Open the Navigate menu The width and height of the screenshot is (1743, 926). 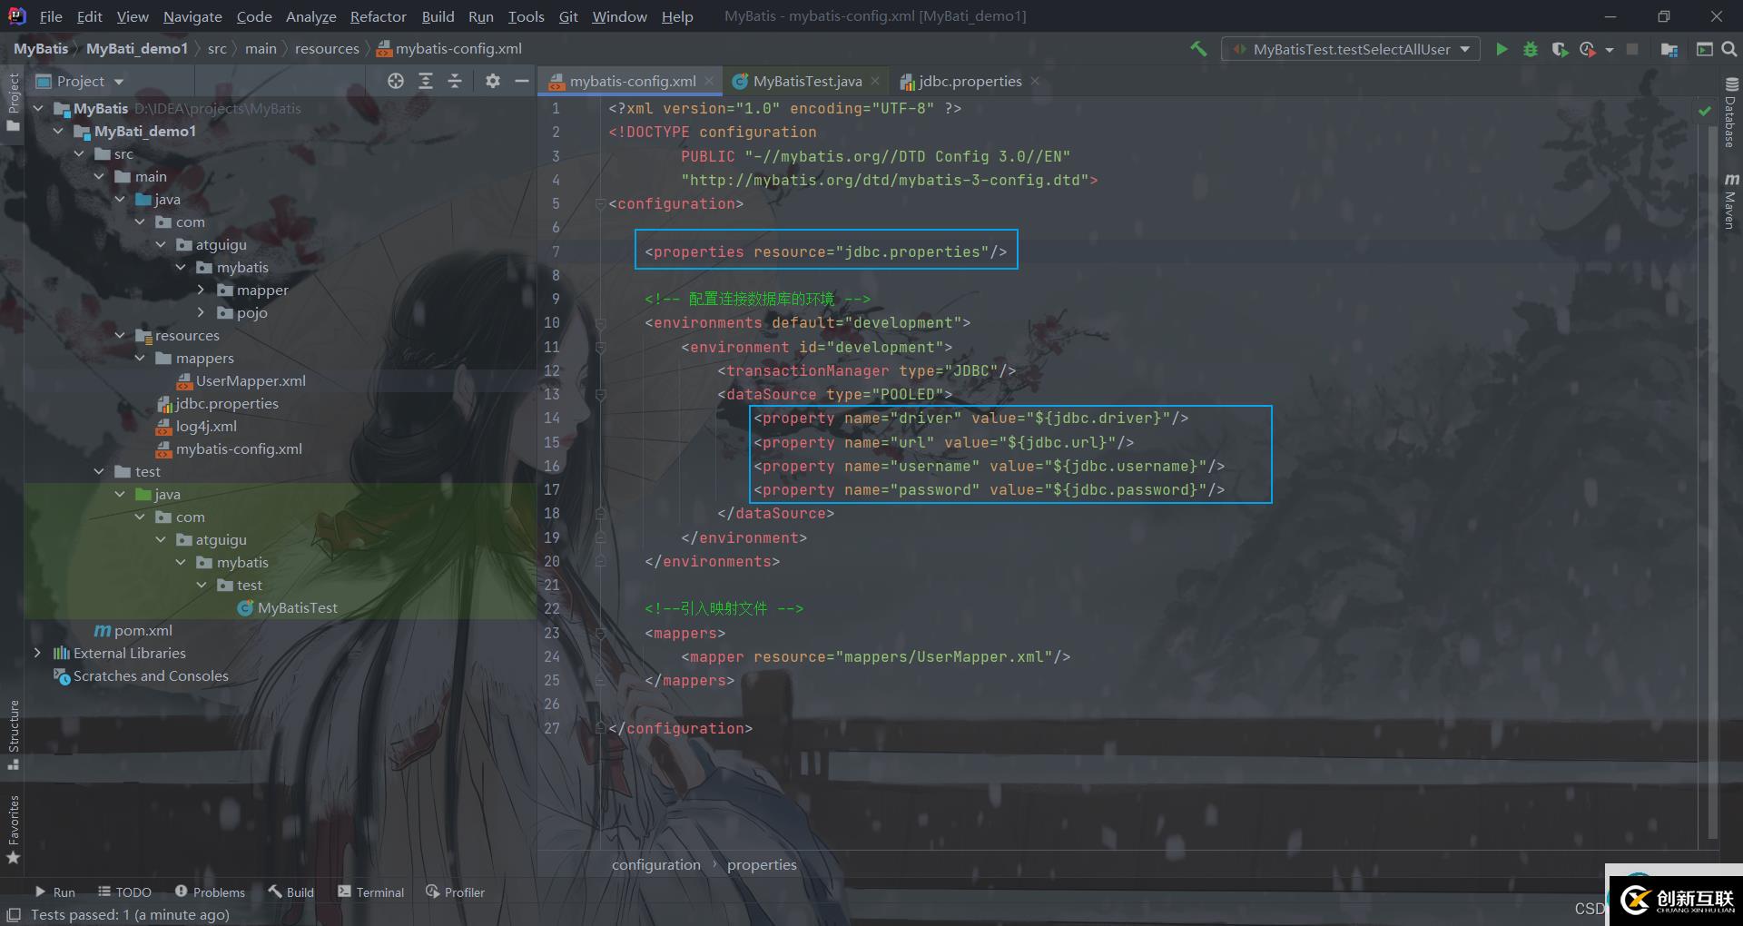click(192, 16)
